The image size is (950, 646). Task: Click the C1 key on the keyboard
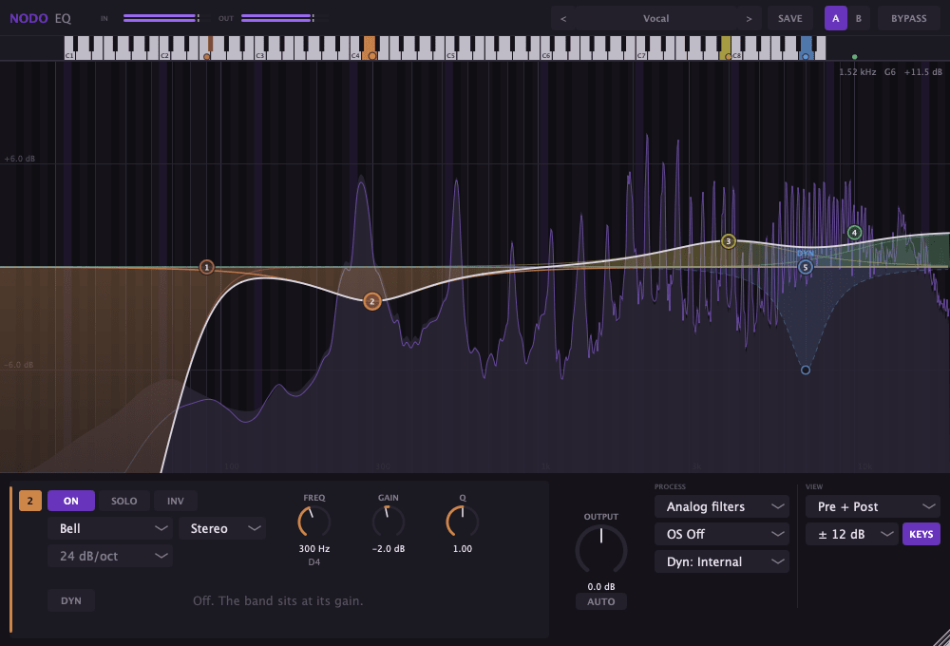click(69, 48)
